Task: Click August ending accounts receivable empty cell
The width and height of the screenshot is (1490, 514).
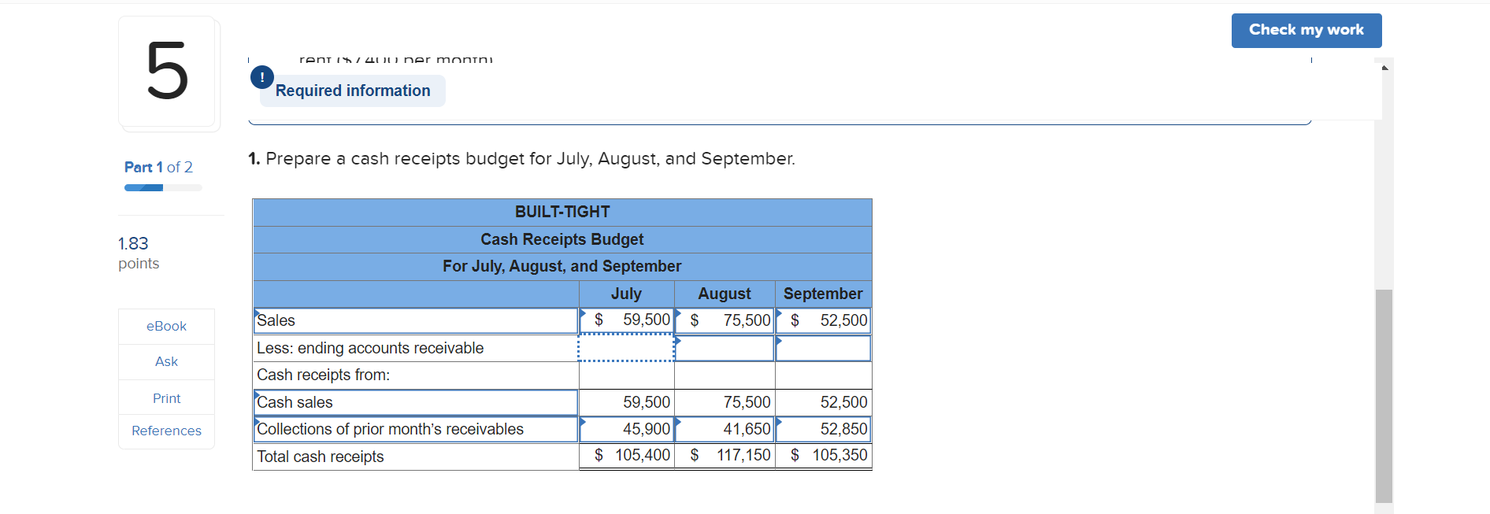Action: (x=725, y=348)
